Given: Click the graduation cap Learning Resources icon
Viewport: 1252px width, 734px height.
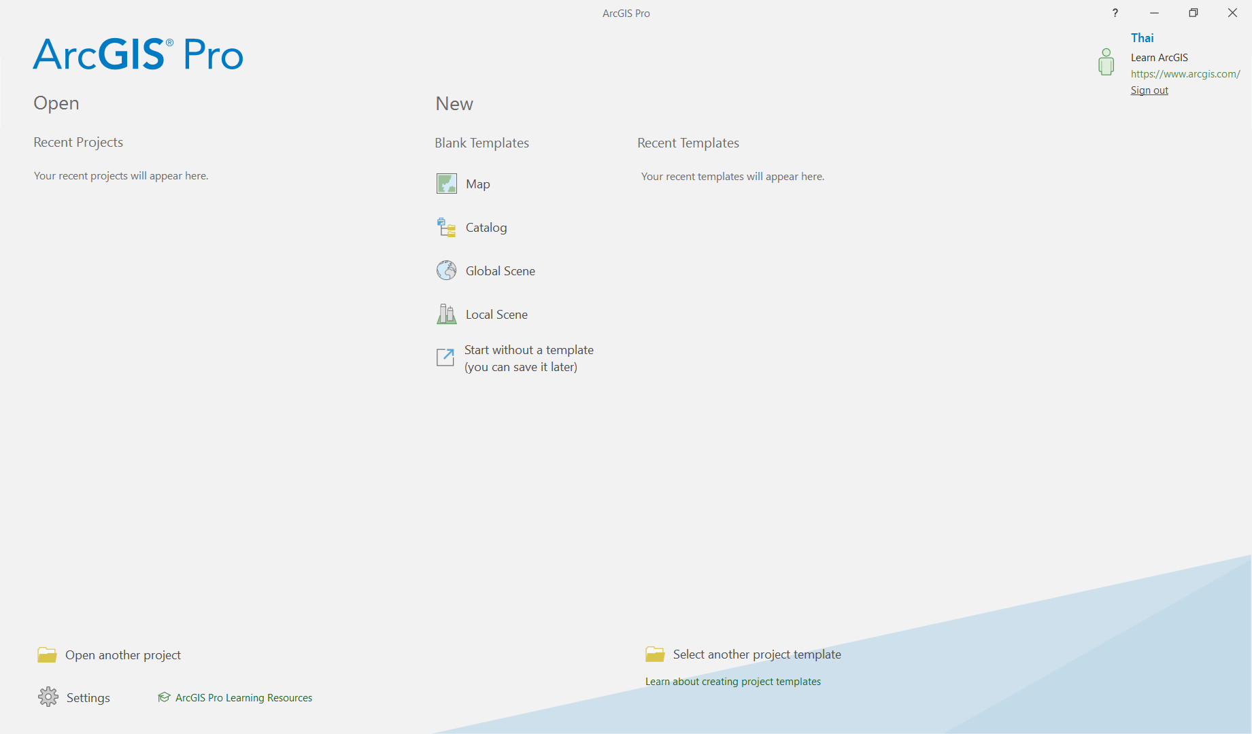Looking at the screenshot, I should (x=164, y=697).
